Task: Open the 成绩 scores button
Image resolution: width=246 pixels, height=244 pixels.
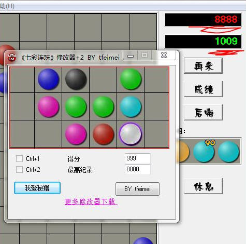Action: point(203,89)
